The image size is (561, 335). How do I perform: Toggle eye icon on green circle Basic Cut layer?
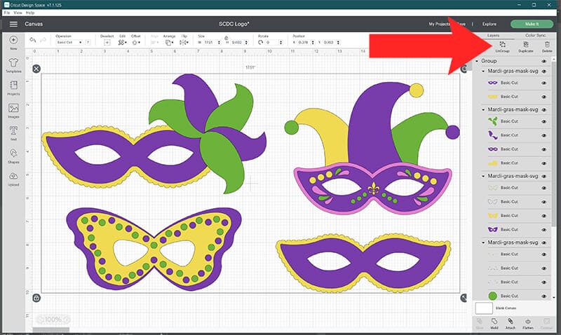click(x=543, y=296)
